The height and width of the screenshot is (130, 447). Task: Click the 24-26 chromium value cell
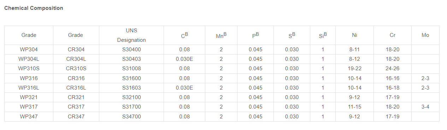coord(393,69)
